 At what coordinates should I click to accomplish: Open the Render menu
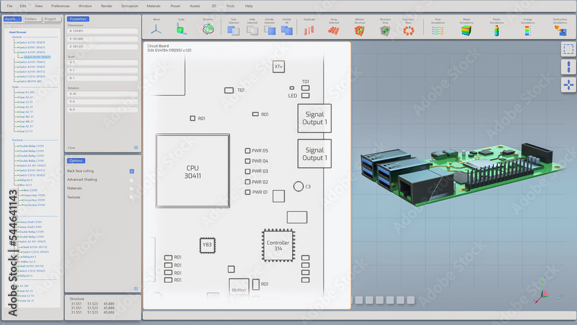point(107,6)
